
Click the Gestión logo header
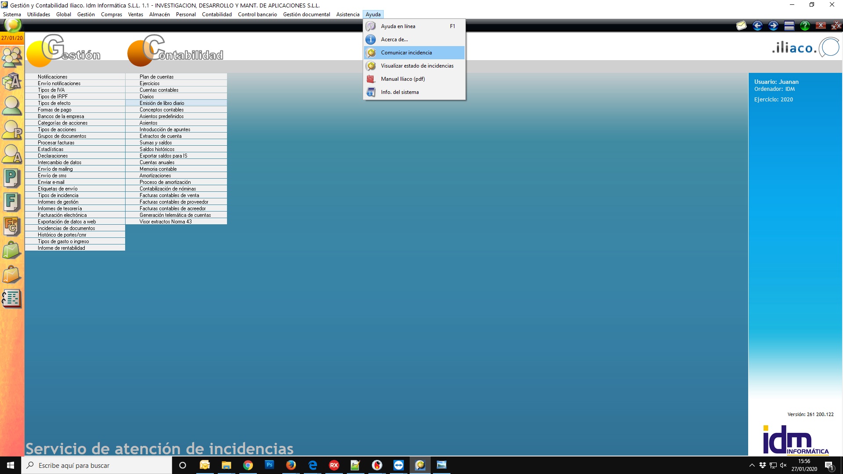click(64, 50)
